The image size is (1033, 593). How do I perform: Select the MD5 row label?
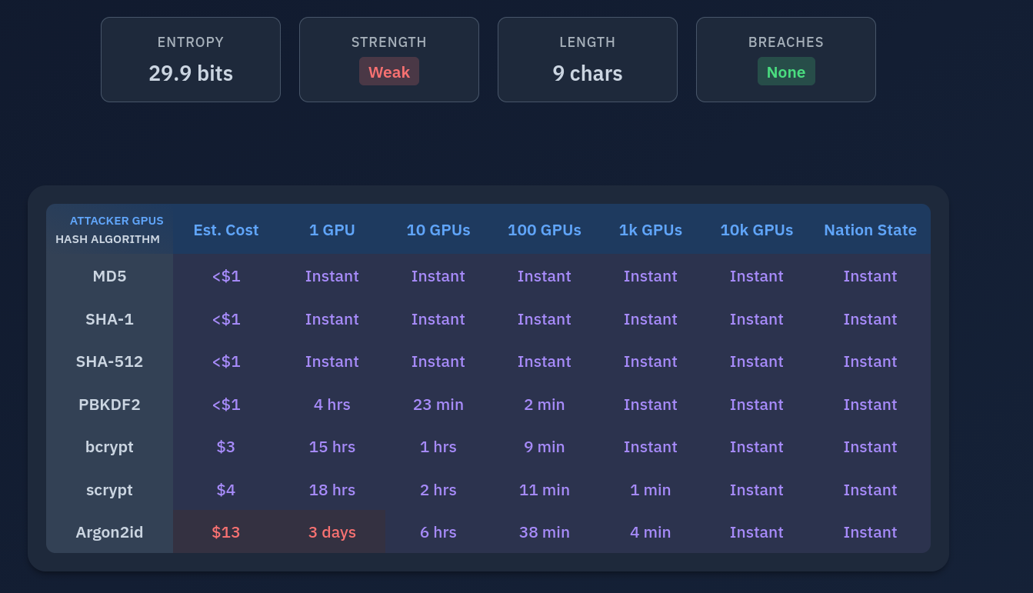(109, 276)
